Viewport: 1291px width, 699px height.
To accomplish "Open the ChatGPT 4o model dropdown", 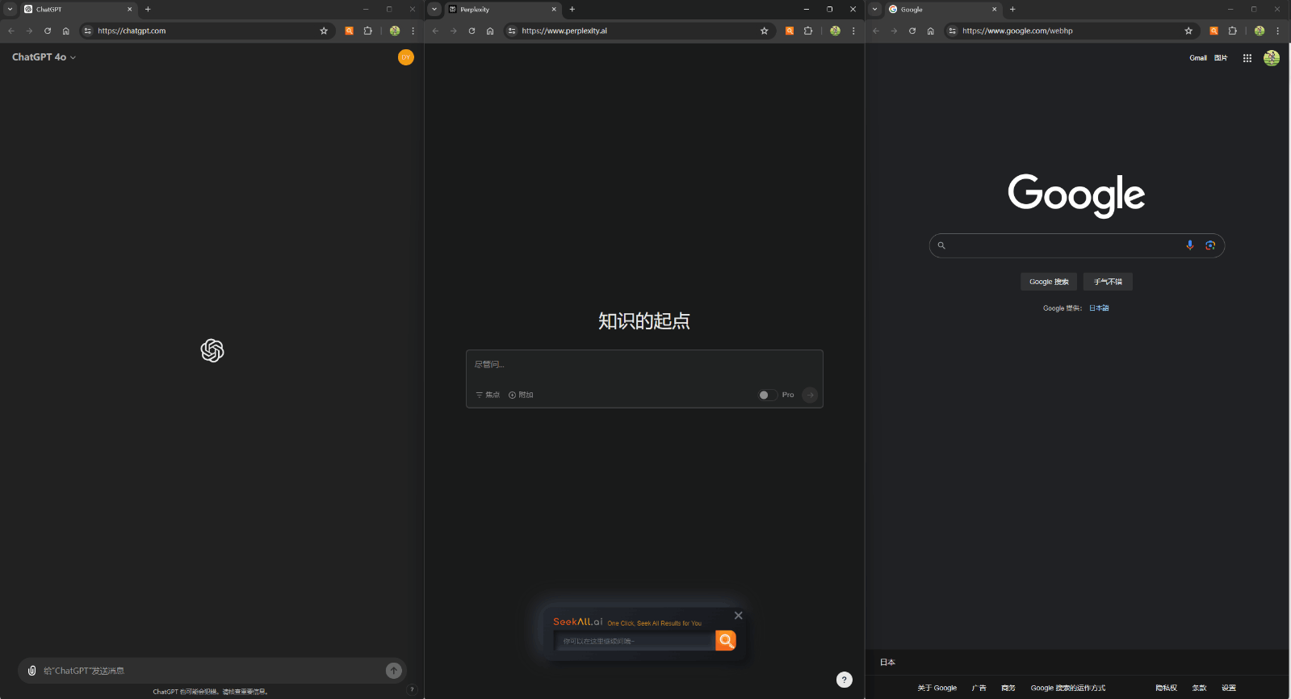I will tap(44, 57).
